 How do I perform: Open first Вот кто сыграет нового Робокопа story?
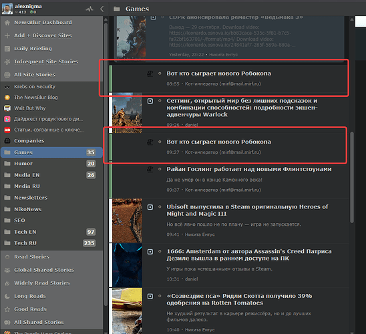pyautogui.click(x=218, y=73)
